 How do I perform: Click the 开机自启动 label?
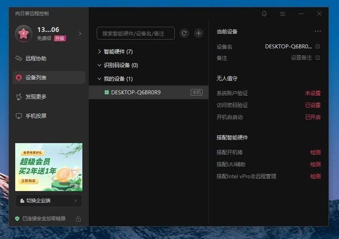230,117
